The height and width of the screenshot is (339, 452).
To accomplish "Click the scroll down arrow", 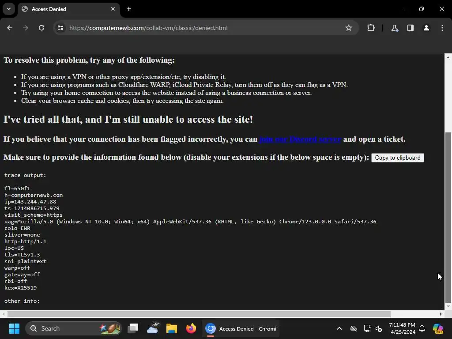I will pos(448,306).
